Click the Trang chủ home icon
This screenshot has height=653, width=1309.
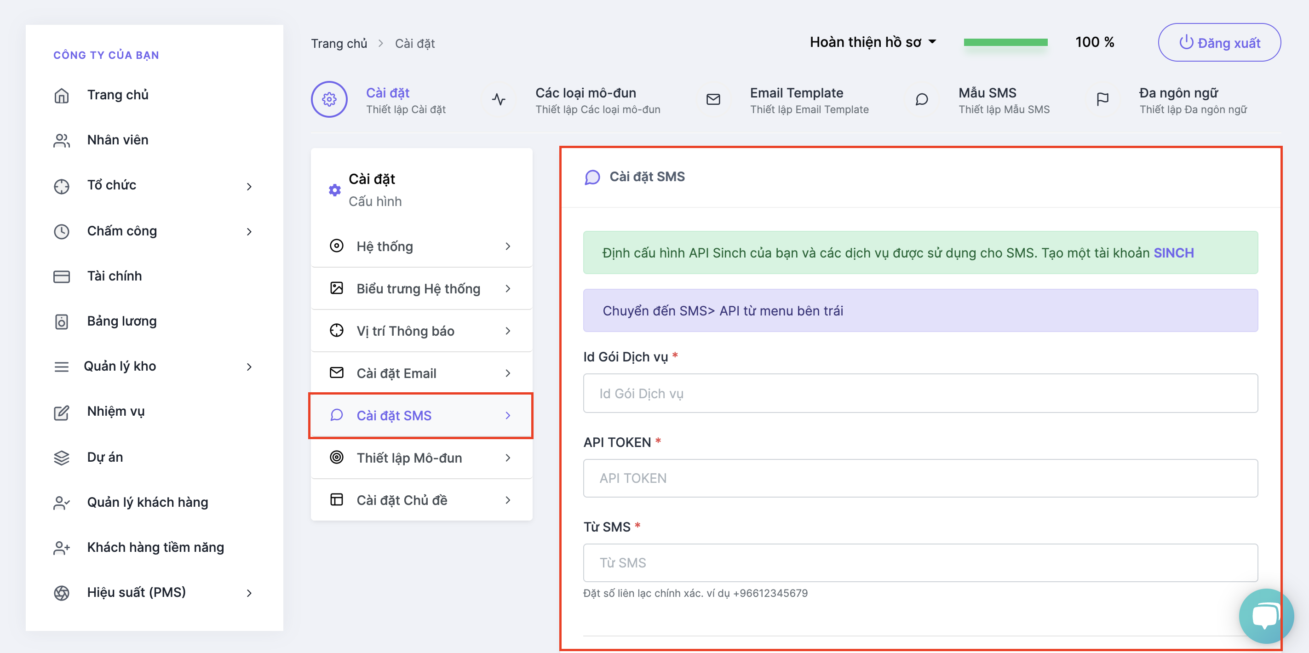tap(62, 96)
